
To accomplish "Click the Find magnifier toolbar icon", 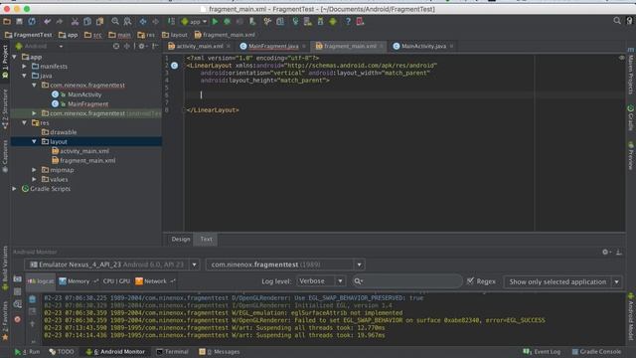I will pyautogui.click(x=115, y=21).
